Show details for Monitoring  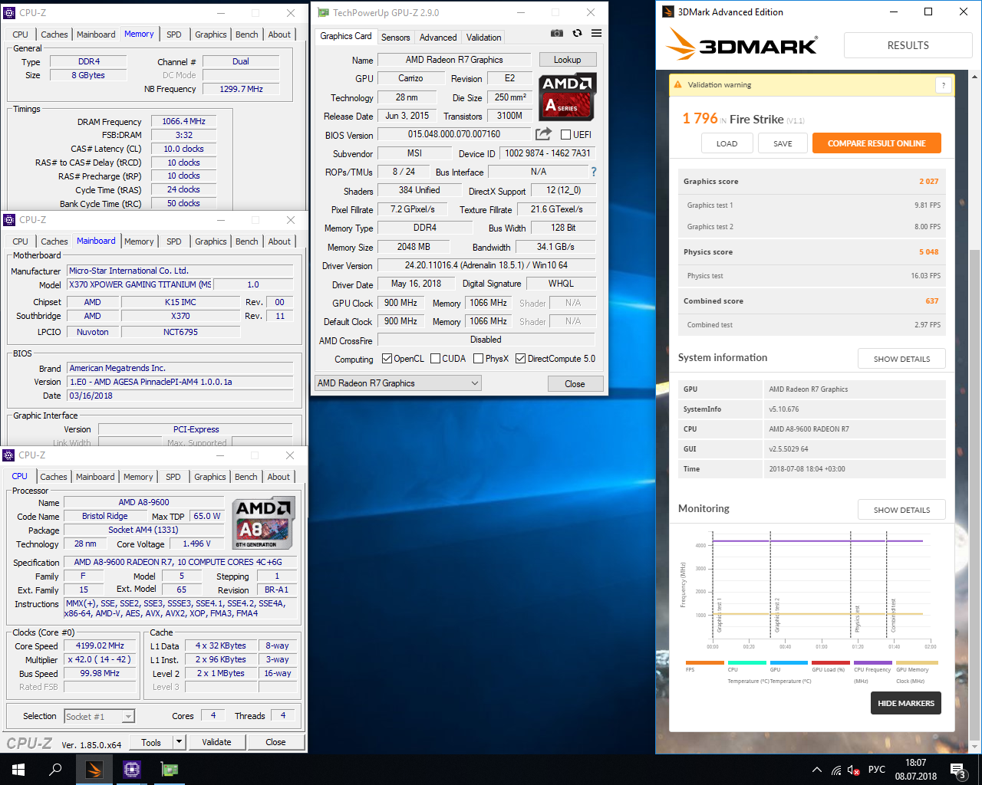tap(901, 510)
